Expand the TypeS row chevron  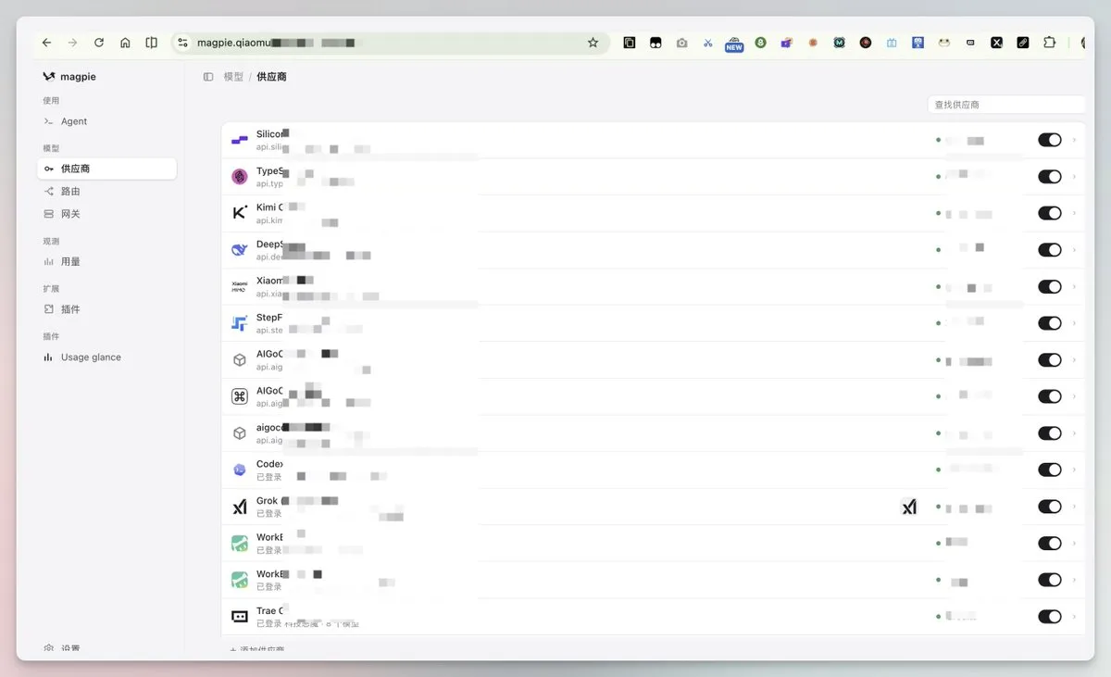pyautogui.click(x=1074, y=177)
